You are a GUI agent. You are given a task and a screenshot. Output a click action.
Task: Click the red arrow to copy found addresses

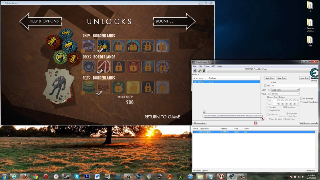(262, 119)
